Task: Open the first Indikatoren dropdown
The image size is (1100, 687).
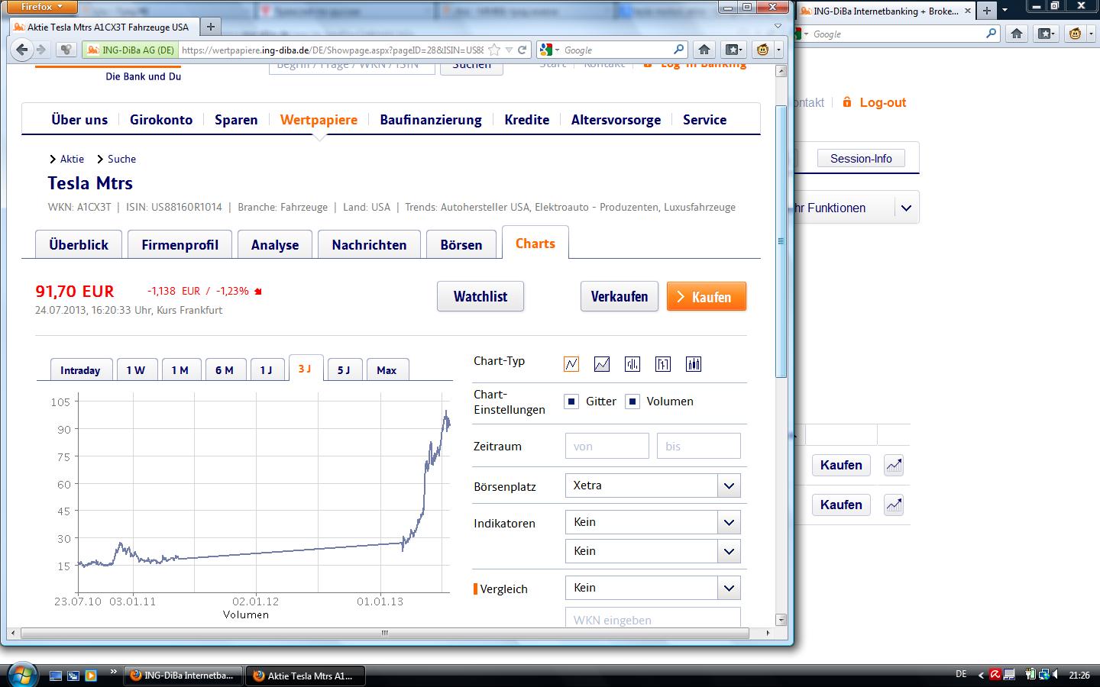Action: click(652, 522)
